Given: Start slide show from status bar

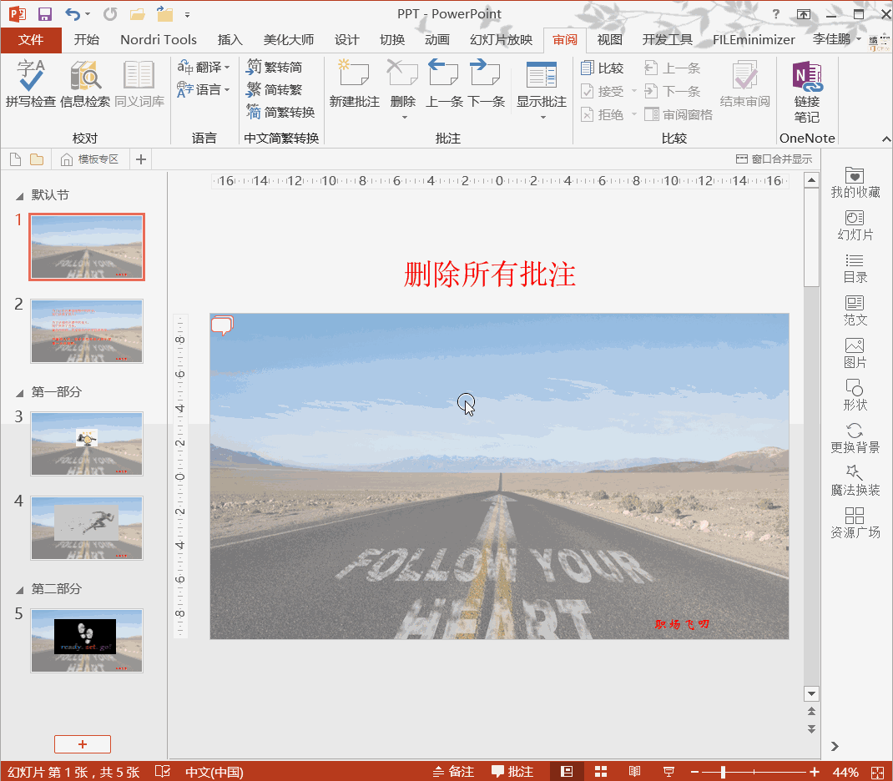Looking at the screenshot, I should click(668, 771).
